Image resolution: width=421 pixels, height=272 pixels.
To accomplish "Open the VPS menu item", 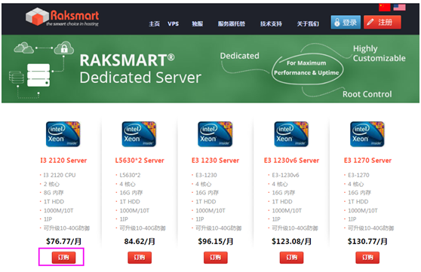I will [x=174, y=24].
